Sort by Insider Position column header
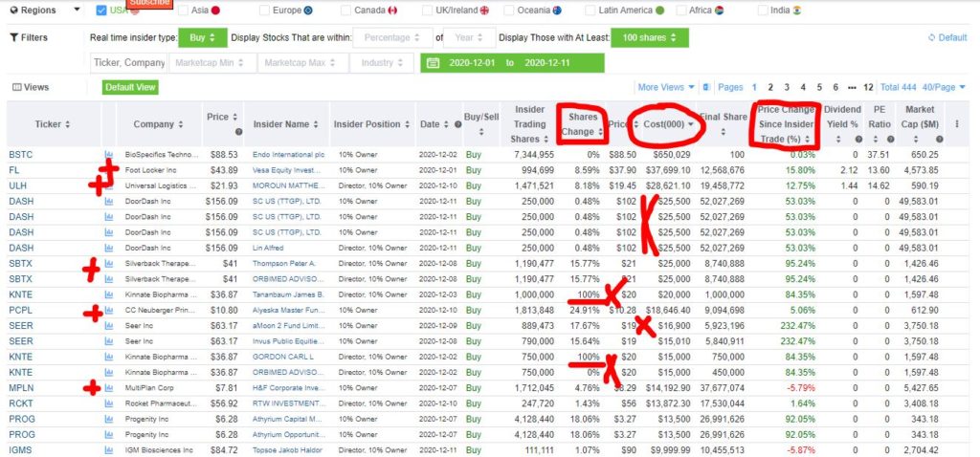 click(371, 124)
